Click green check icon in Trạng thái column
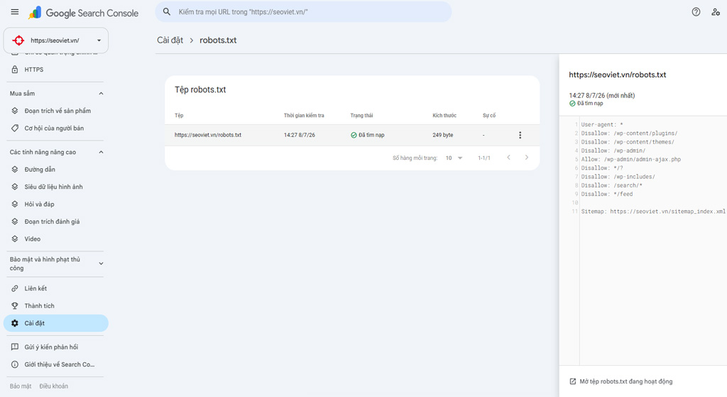This screenshot has width=727, height=397. (x=354, y=135)
